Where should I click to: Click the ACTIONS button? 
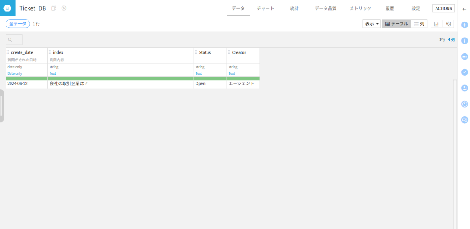pos(443,8)
